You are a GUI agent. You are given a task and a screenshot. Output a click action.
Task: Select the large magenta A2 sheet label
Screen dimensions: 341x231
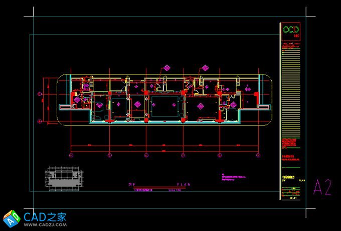click(322, 187)
